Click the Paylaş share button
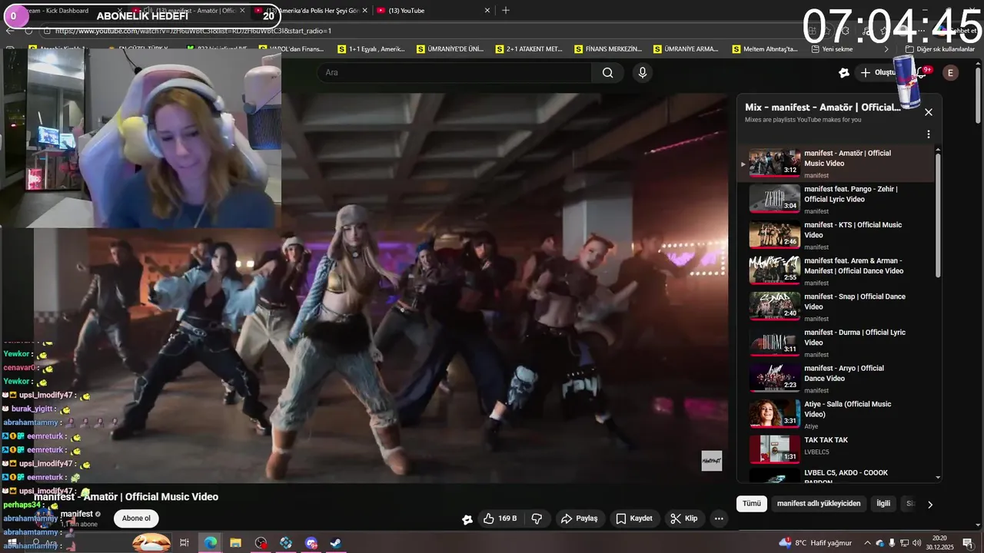The height and width of the screenshot is (553, 984). [579, 518]
